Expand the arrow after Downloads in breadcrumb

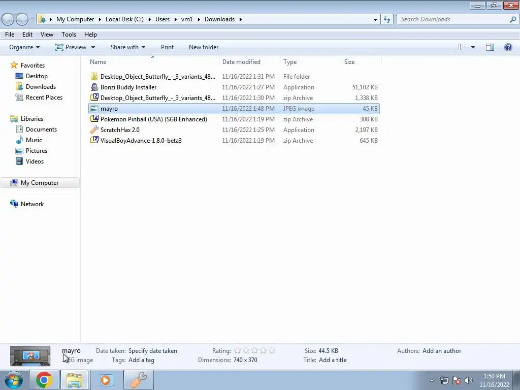click(240, 19)
